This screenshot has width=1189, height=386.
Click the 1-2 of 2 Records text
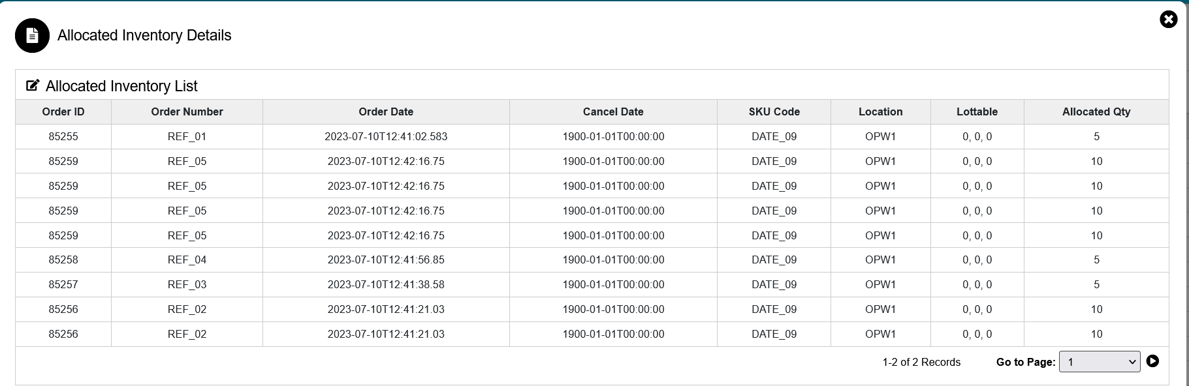click(921, 362)
